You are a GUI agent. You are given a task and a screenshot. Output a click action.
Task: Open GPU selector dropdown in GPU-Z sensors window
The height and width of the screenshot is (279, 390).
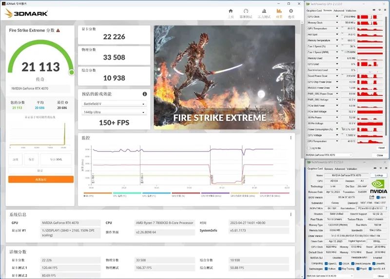tap(329, 155)
